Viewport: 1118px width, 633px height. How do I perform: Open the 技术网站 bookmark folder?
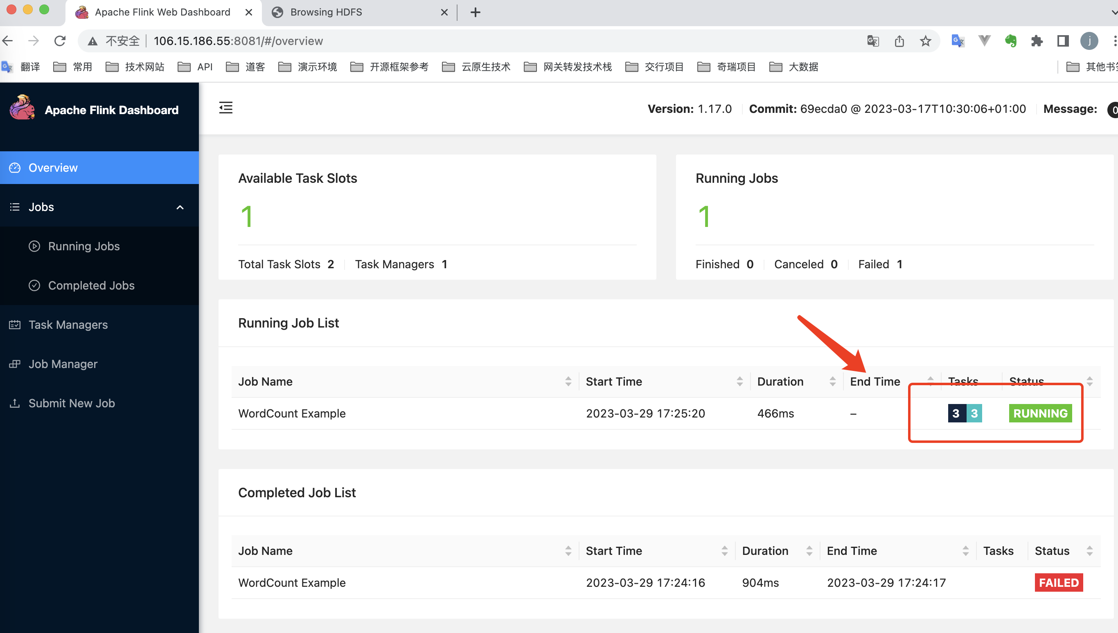coord(135,67)
